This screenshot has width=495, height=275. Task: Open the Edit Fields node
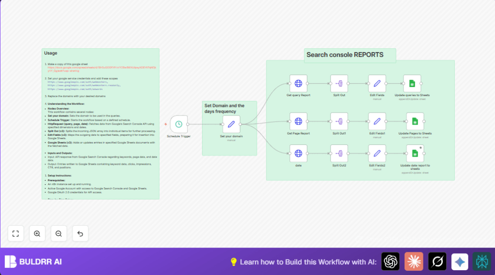click(x=377, y=83)
